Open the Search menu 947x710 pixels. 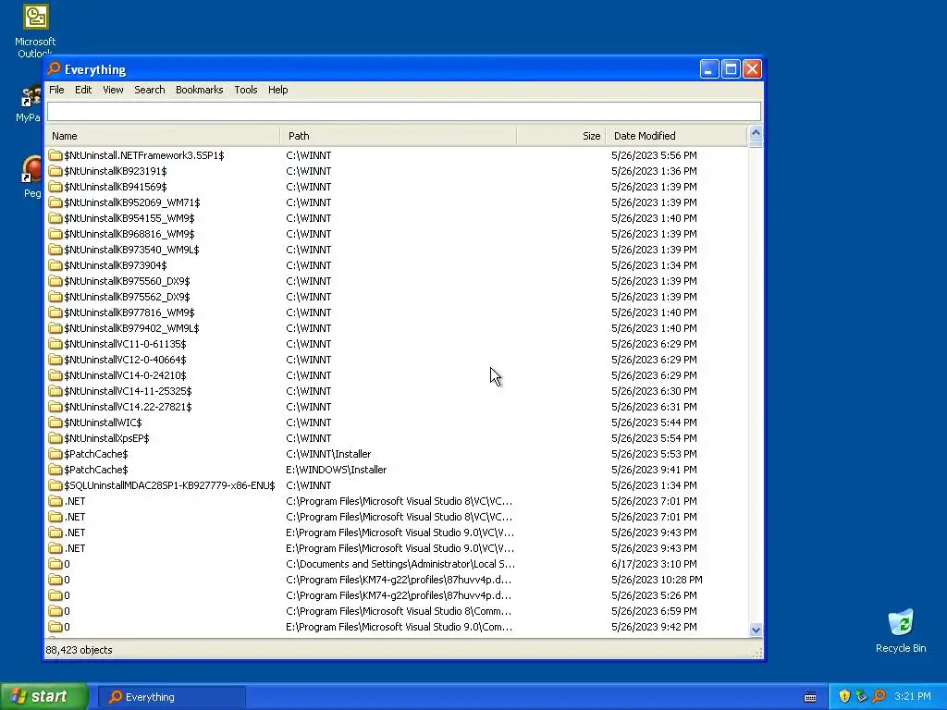pyautogui.click(x=149, y=90)
